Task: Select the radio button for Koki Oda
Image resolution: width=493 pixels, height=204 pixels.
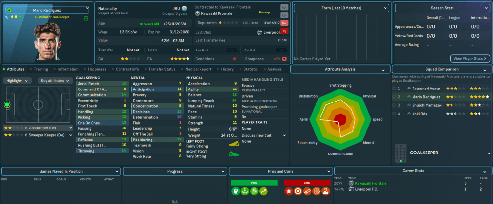Action: coord(395,114)
